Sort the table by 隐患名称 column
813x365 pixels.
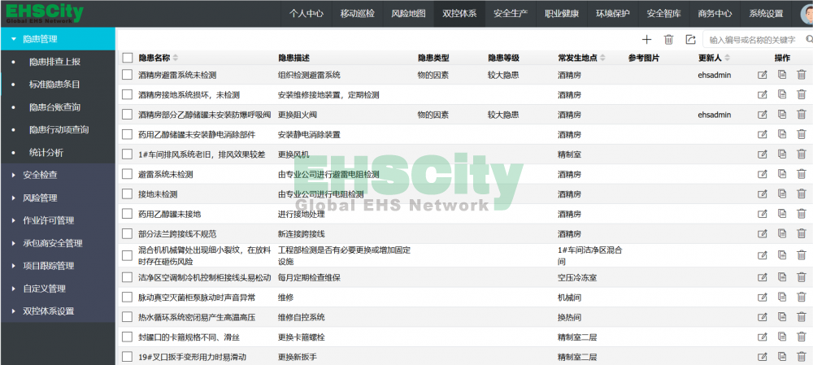pyautogui.click(x=176, y=58)
